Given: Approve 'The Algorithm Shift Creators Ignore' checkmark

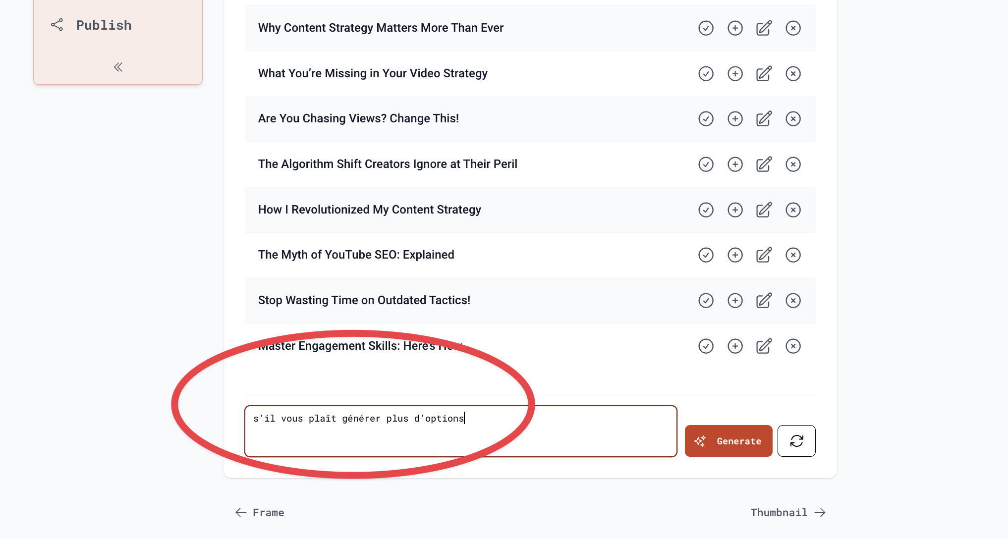Looking at the screenshot, I should pos(706,164).
